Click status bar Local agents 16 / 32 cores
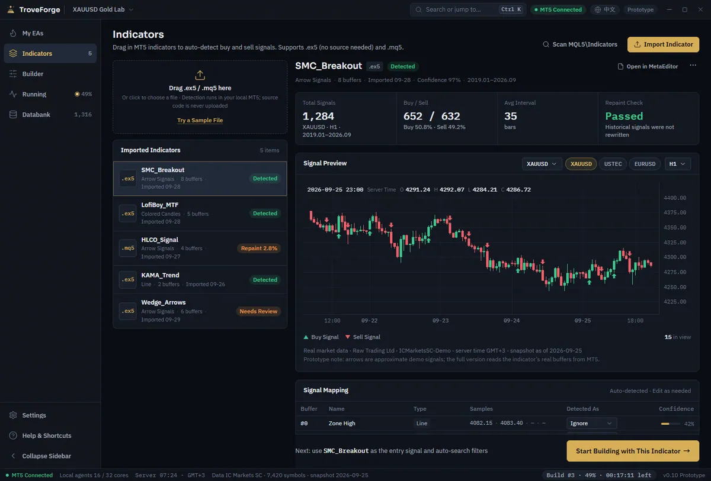 94,475
